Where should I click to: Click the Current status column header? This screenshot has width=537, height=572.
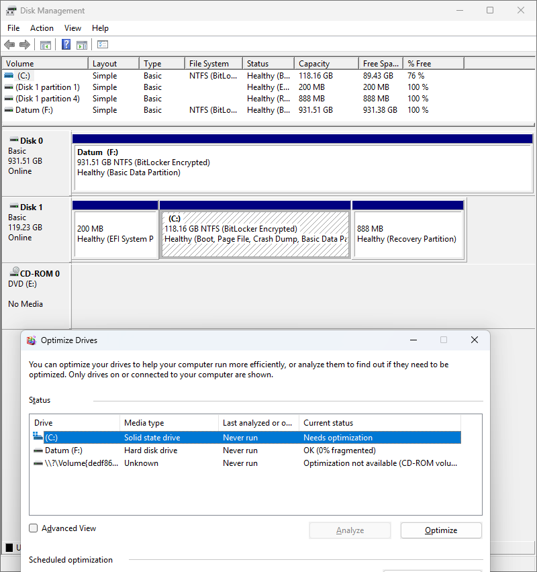[x=380, y=423]
